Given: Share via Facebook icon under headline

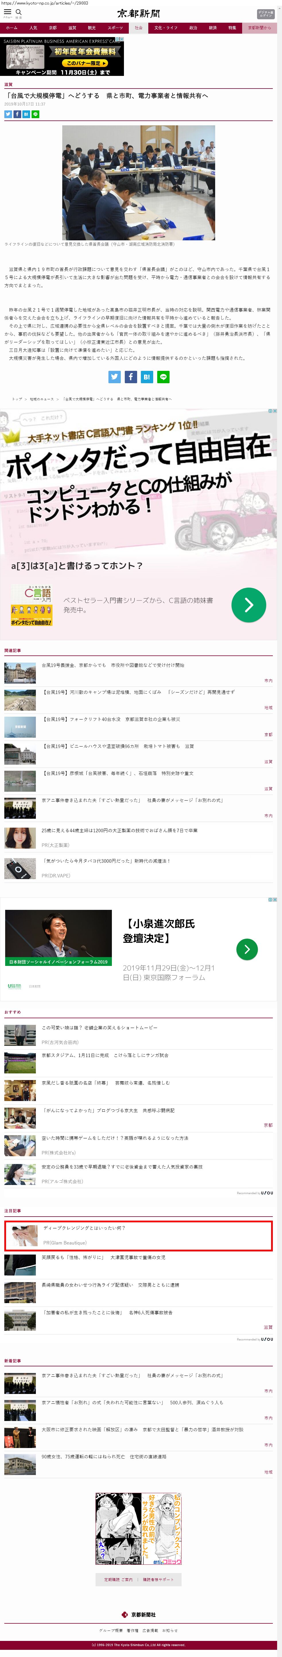Looking at the screenshot, I should coord(17,114).
